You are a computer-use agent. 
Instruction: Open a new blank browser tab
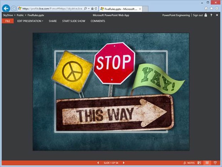pos(145,9)
